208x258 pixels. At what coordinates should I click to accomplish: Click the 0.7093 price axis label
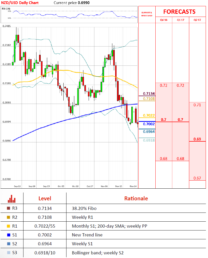click(7, 103)
